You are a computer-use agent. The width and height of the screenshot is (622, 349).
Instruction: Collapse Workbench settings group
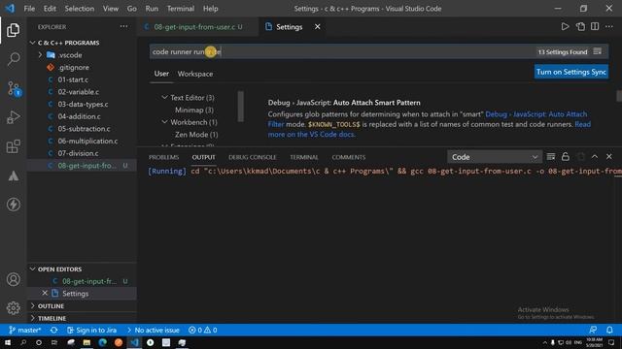coord(164,122)
